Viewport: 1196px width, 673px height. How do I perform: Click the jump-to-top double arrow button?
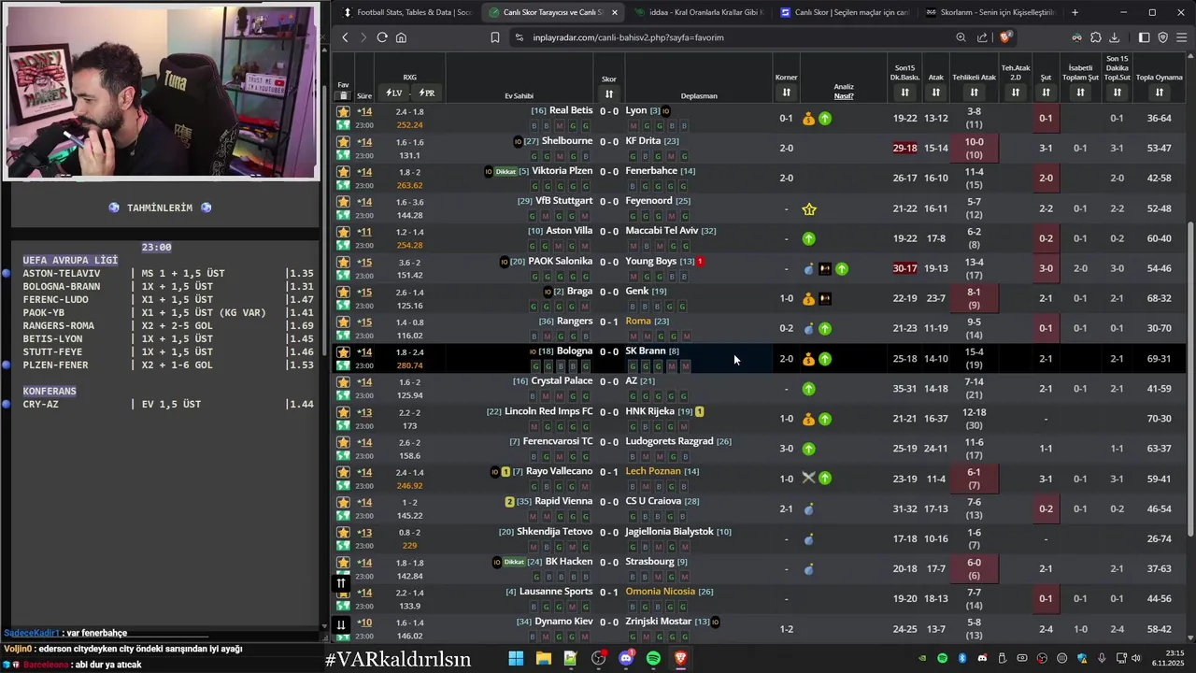(341, 583)
